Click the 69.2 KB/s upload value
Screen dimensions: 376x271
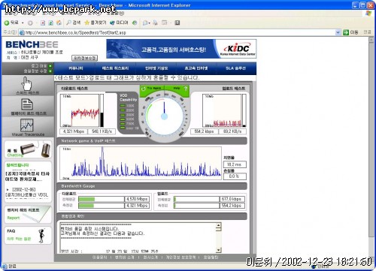point(232,131)
